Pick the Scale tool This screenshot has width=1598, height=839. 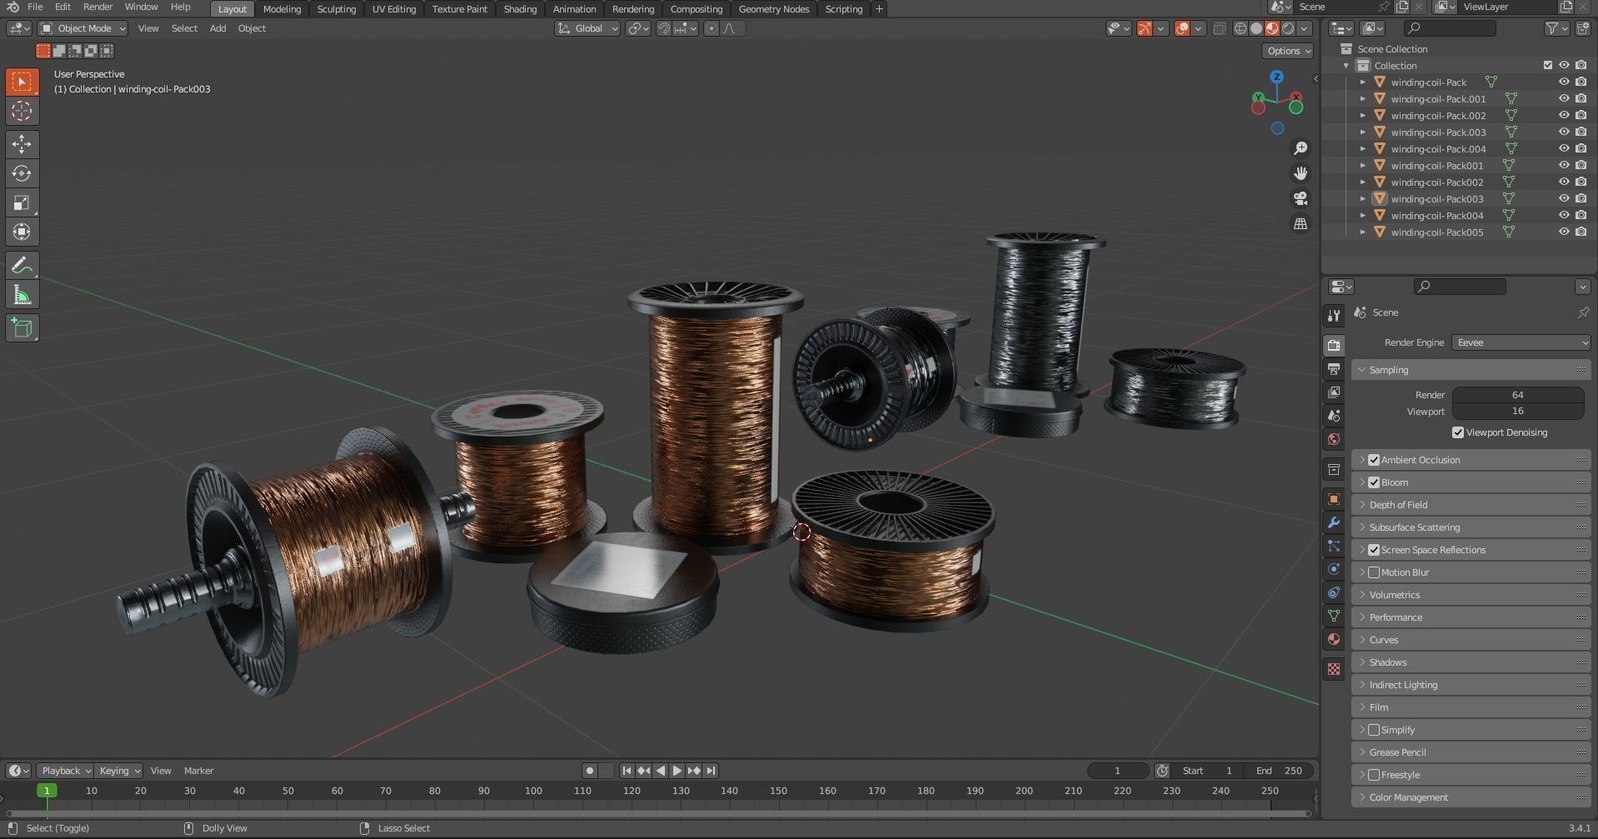pos(22,202)
